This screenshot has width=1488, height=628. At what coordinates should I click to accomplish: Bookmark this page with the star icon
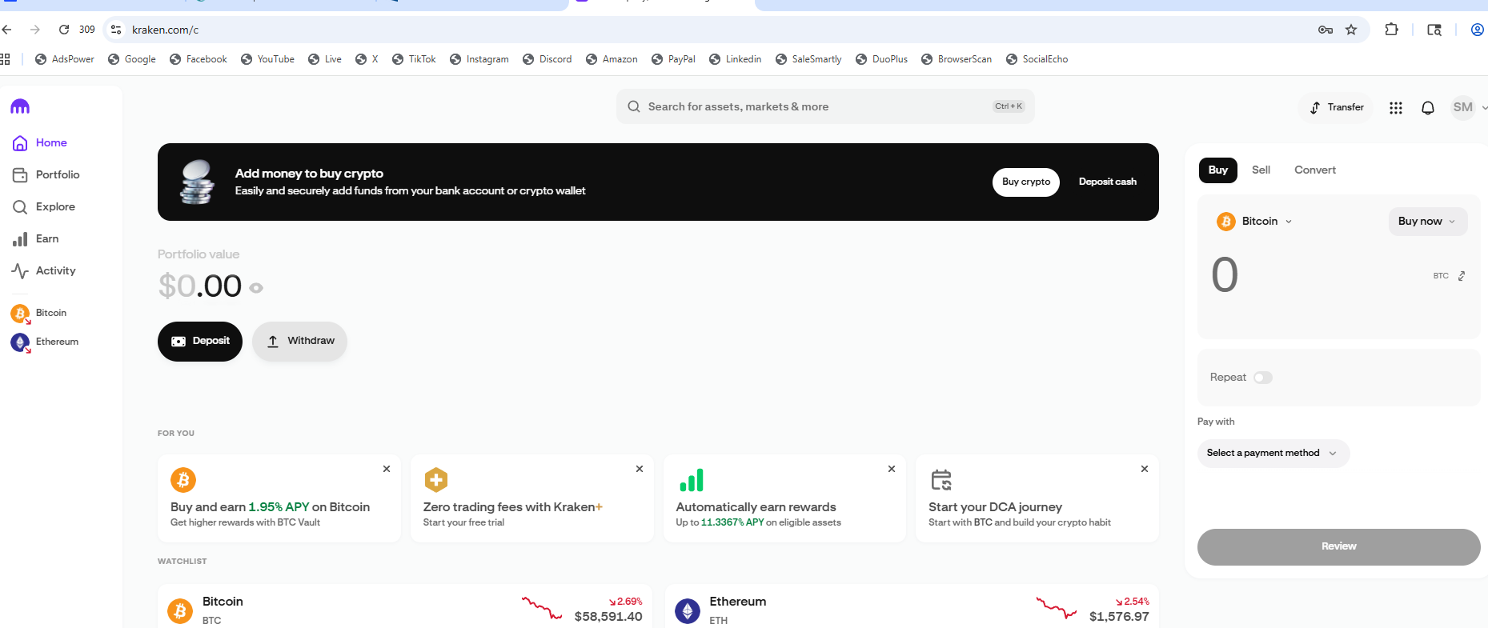point(1351,30)
